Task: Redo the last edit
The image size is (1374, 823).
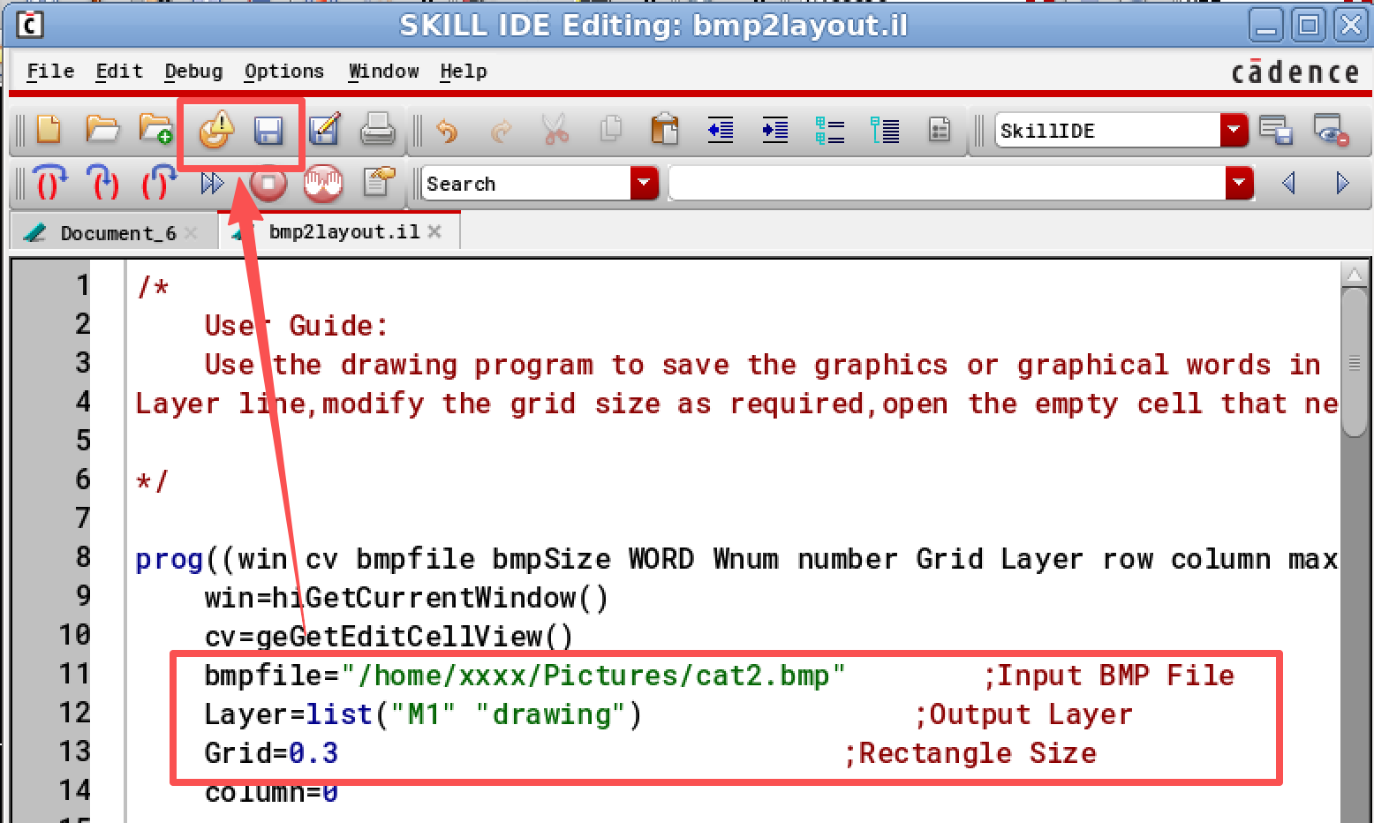Action: tap(502, 132)
